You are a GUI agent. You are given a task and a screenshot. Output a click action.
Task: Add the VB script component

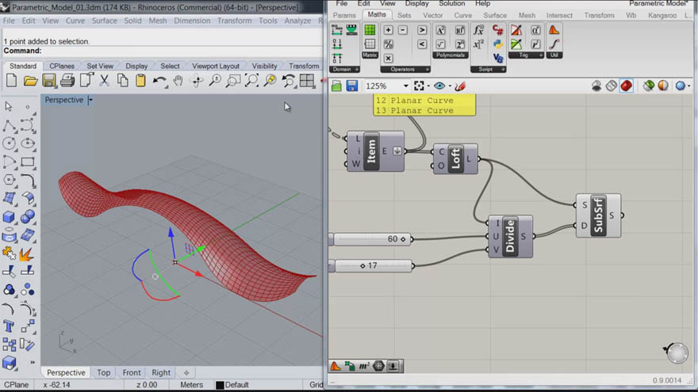pyautogui.click(x=497, y=59)
